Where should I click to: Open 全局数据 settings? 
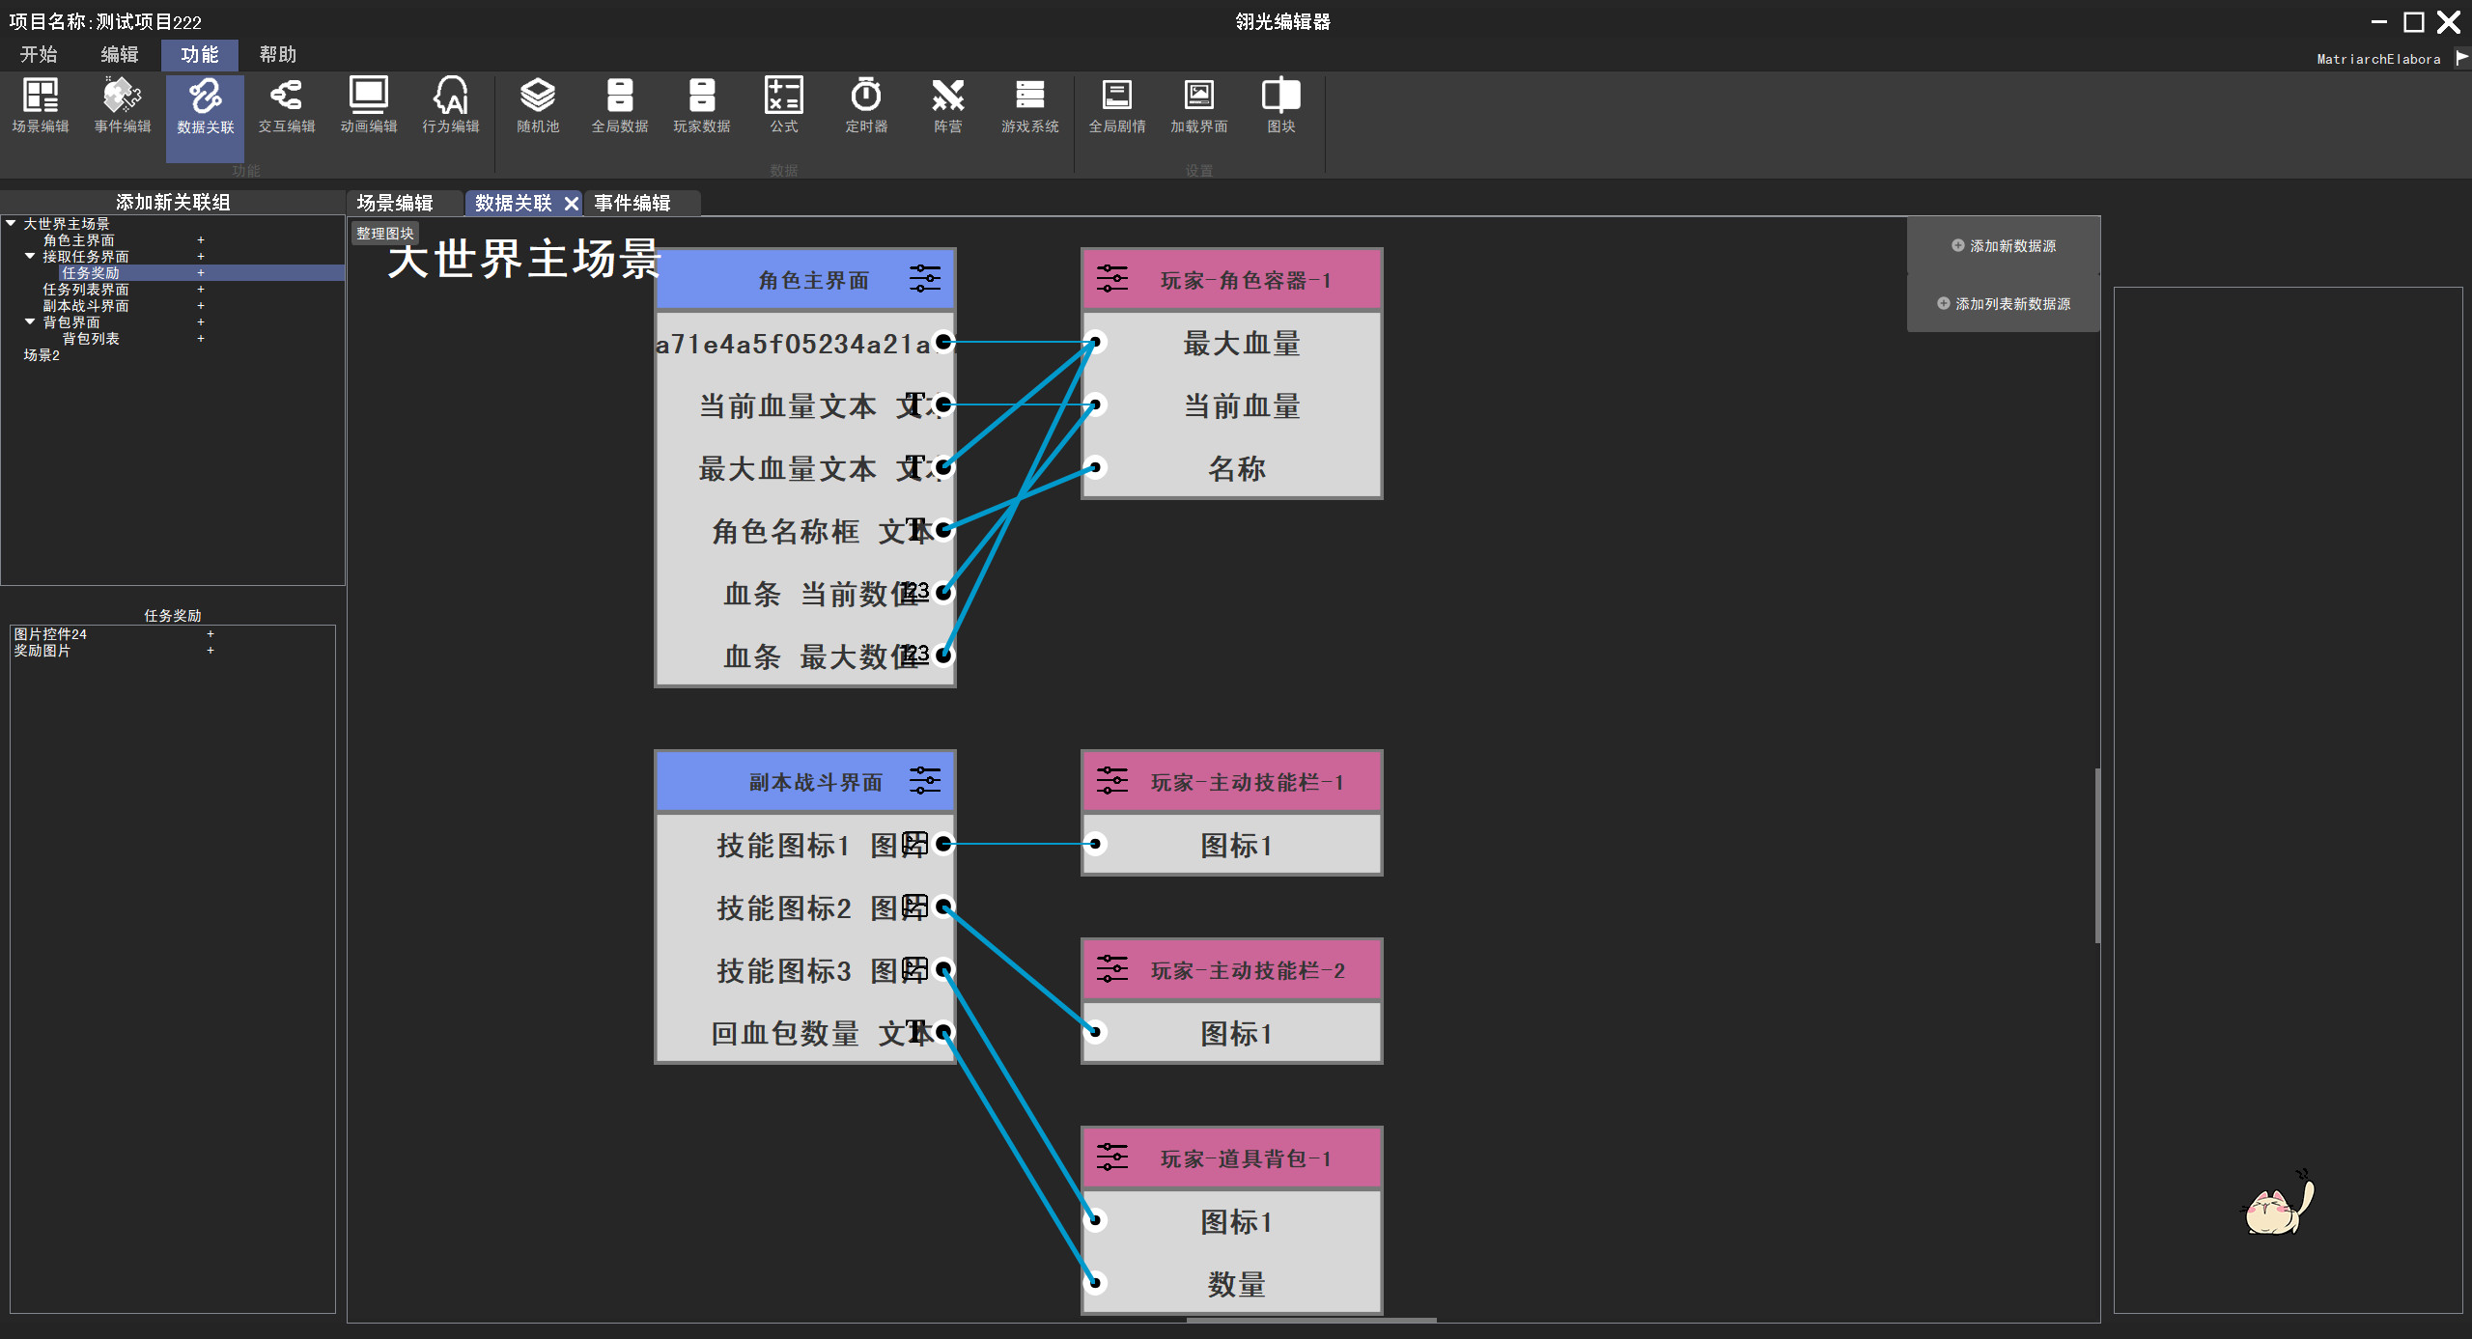pyautogui.click(x=619, y=104)
